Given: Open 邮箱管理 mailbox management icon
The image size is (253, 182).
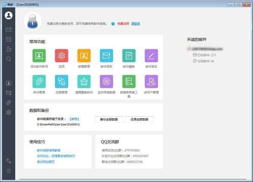Looking at the screenshot, I should click(x=84, y=56).
